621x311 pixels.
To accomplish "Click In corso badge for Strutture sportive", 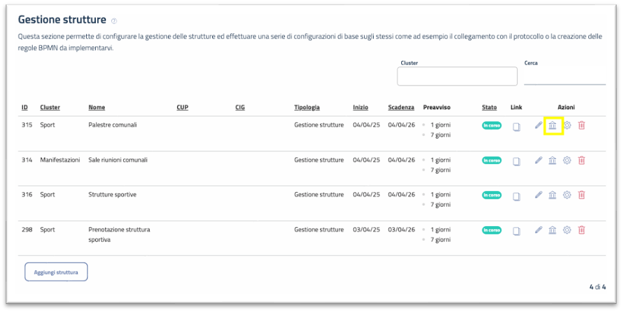I will point(491,195).
